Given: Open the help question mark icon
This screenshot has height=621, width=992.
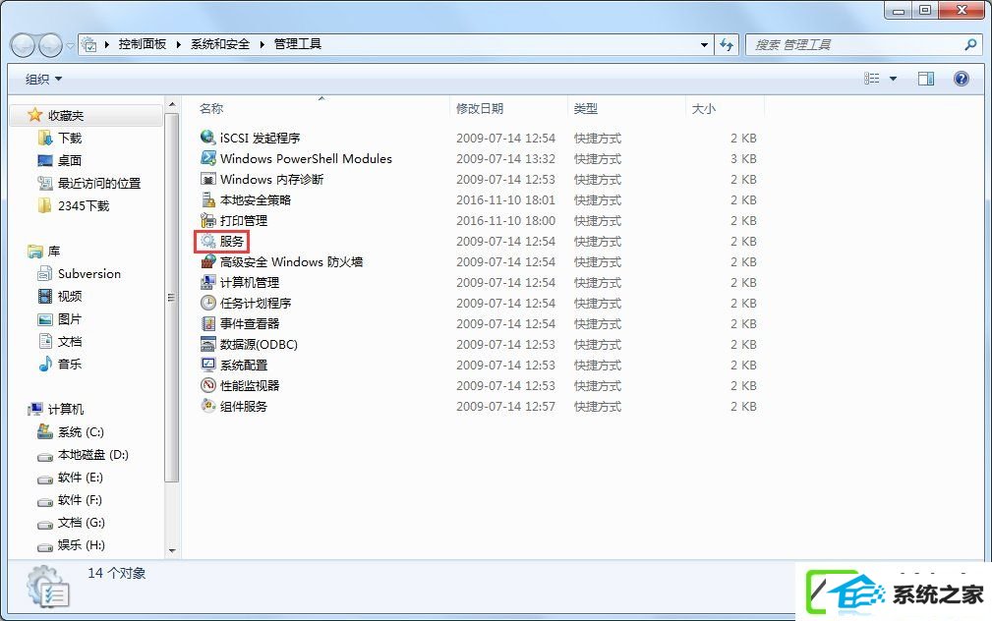Looking at the screenshot, I should pos(961,79).
